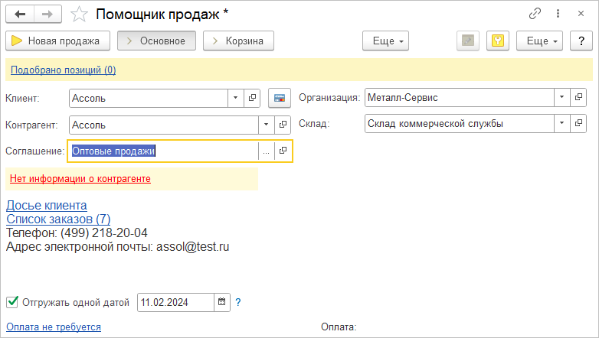Toggle Отгружать одной датой checkbox
599x338 pixels.
12,302
